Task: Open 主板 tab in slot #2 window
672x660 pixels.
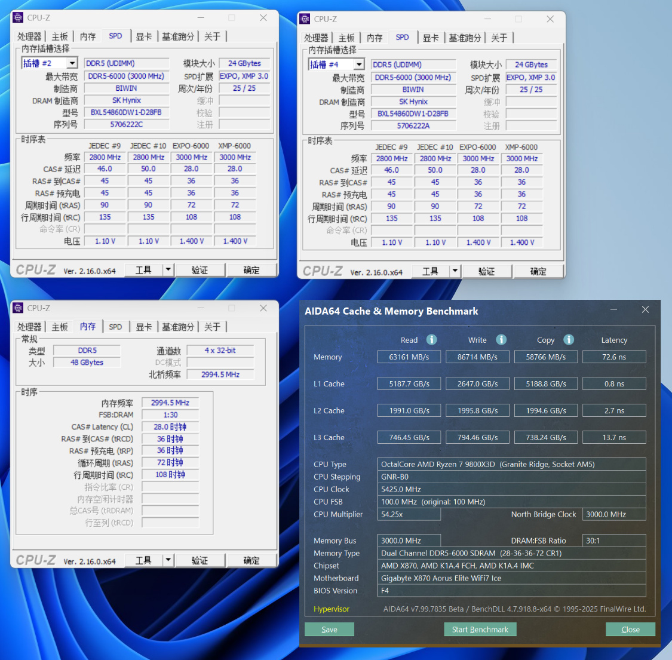Action: [60, 36]
